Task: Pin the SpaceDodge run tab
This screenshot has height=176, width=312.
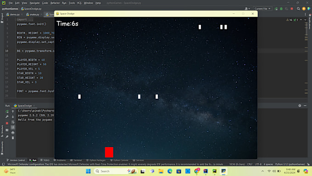Action: 7,136
